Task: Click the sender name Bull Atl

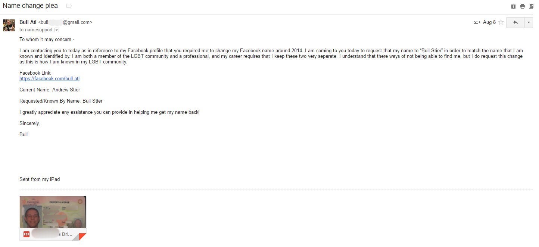Action: tap(28, 22)
